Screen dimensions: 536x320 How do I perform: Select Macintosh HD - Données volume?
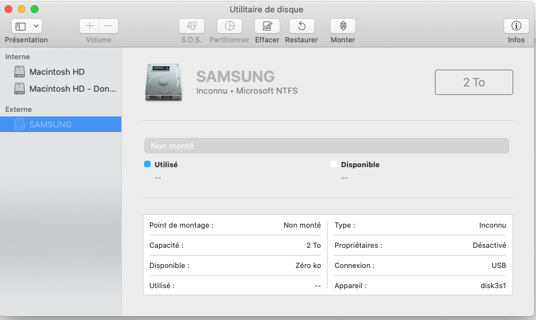point(72,88)
